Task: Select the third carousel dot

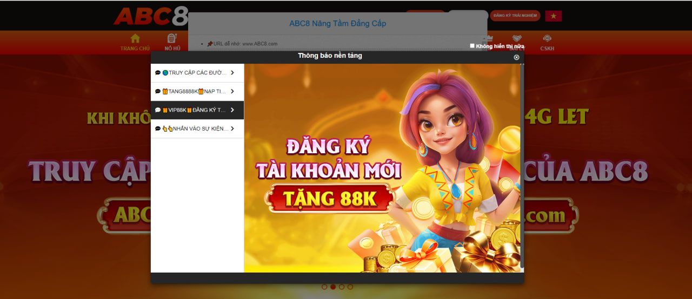Action: 342,287
